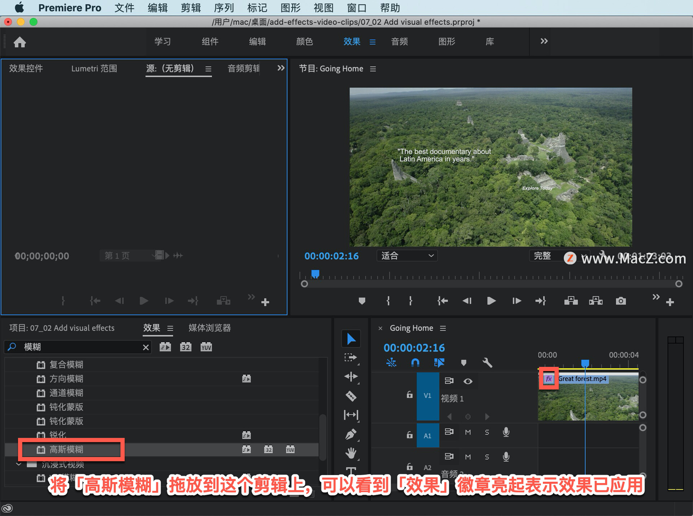Click the Export Frame camera icon
Image resolution: width=693 pixels, height=516 pixels.
click(620, 301)
